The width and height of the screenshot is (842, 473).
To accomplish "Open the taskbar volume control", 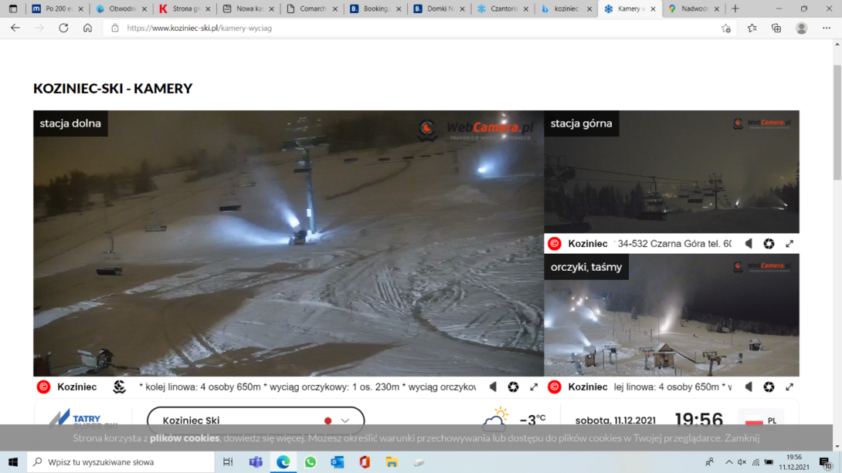I will point(742,461).
